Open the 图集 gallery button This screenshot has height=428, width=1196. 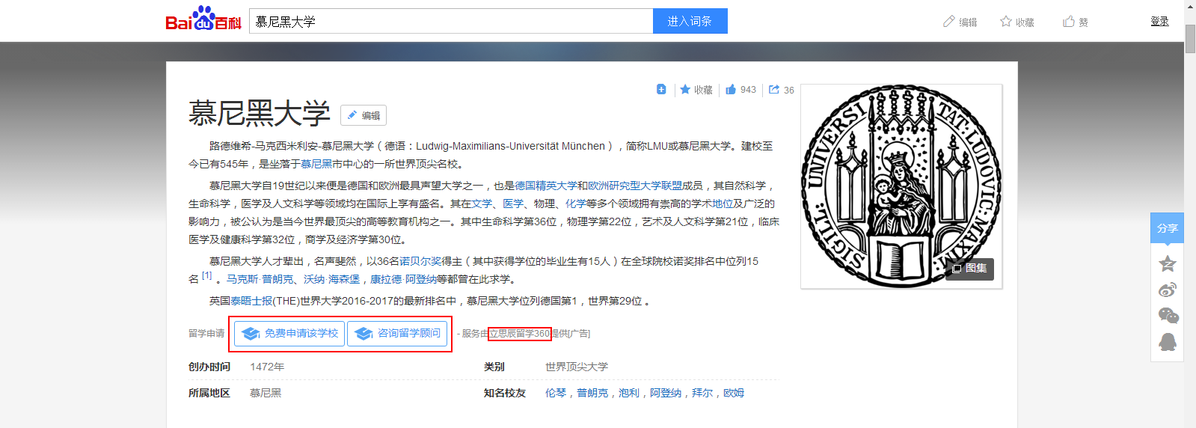point(969,269)
